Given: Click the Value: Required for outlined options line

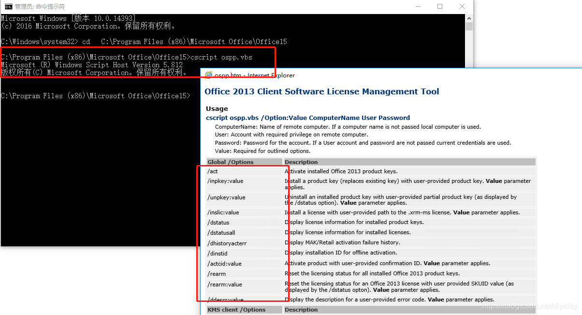Looking at the screenshot, I should (262, 151).
